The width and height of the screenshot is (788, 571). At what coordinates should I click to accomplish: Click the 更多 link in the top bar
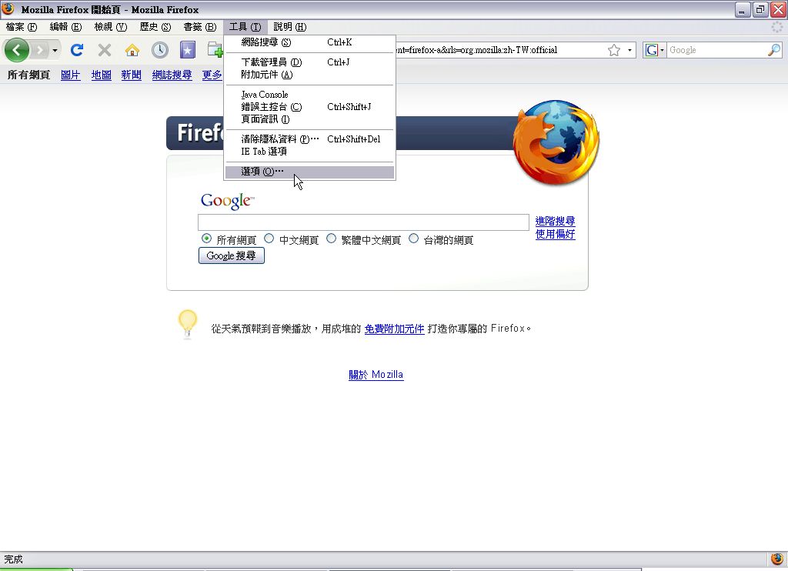[212, 75]
